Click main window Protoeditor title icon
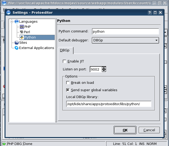 click(x=4, y=3)
